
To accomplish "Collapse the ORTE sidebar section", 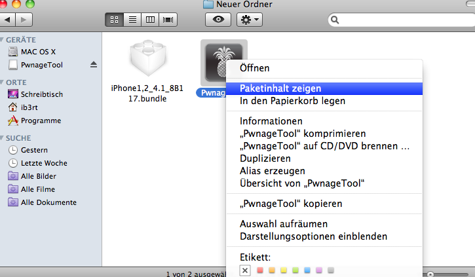I will 2,83.
